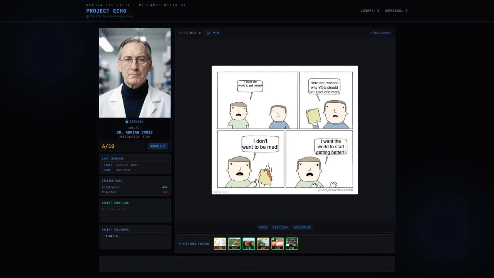Click the QUESTIONS: 0 counter
494x278 pixels.
pyautogui.click(x=396, y=11)
